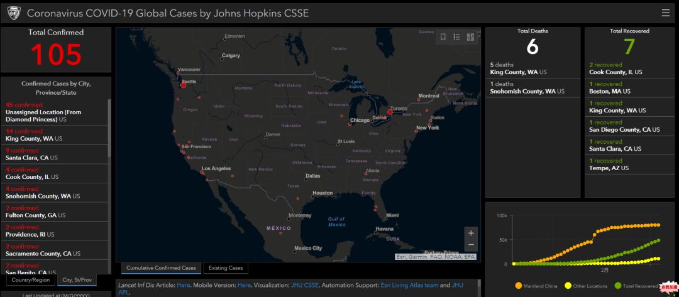Select Fulton County, GA confirmed row
This screenshot has width=679, height=297.
tap(54, 212)
